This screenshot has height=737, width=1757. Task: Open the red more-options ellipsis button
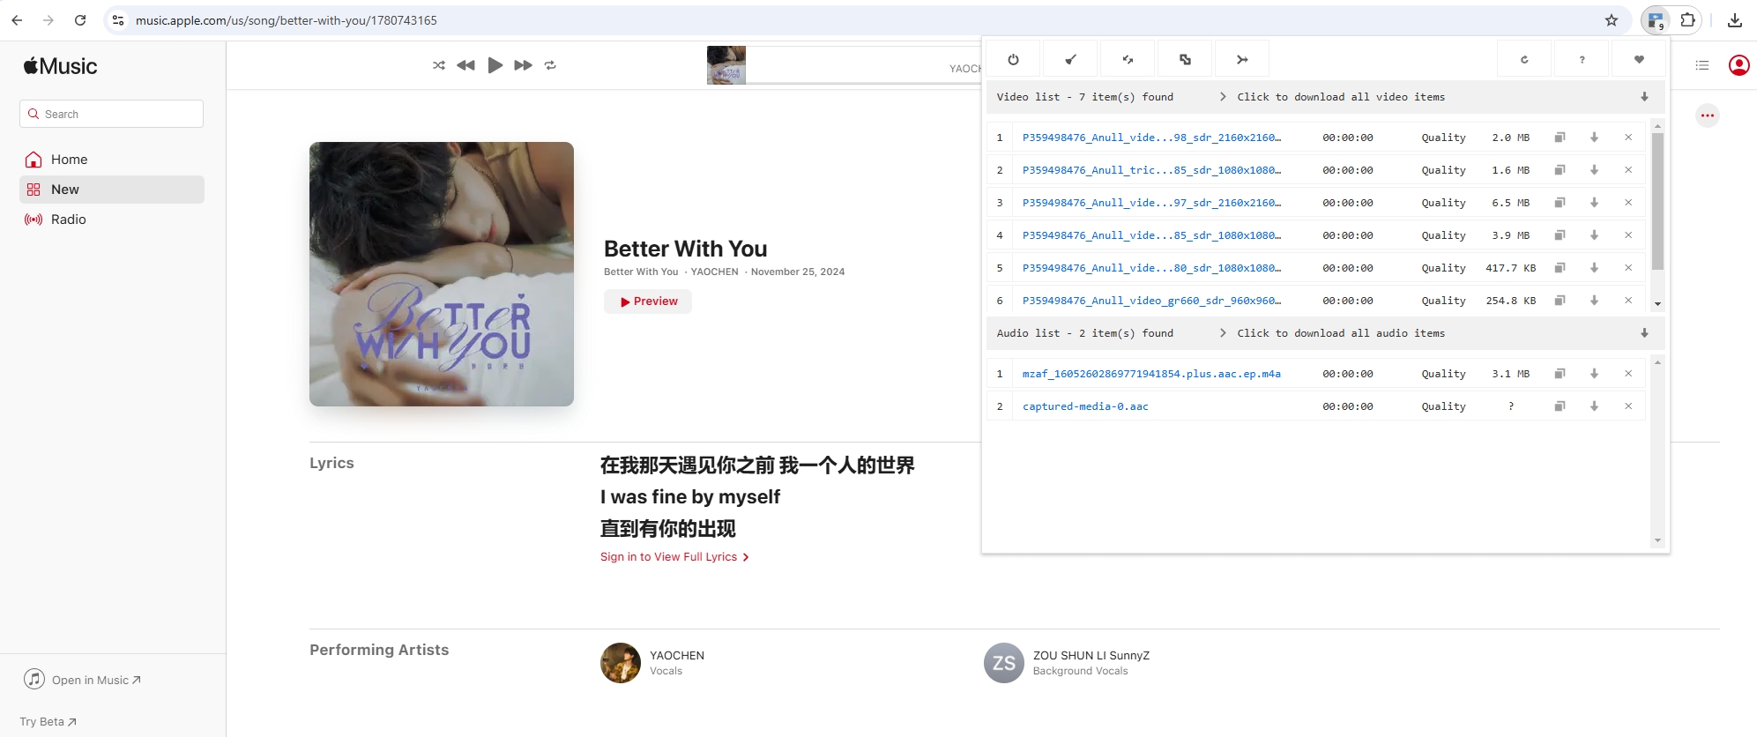point(1708,115)
